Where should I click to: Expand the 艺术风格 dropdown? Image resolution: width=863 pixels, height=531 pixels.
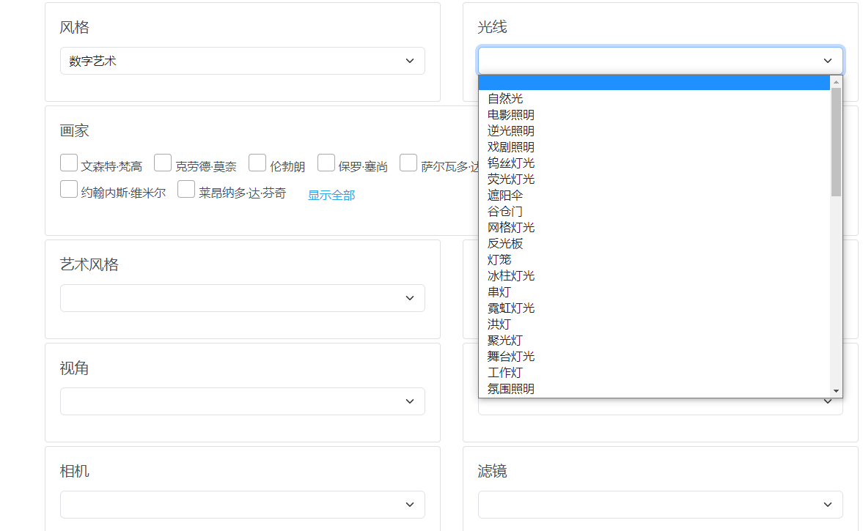coord(242,298)
